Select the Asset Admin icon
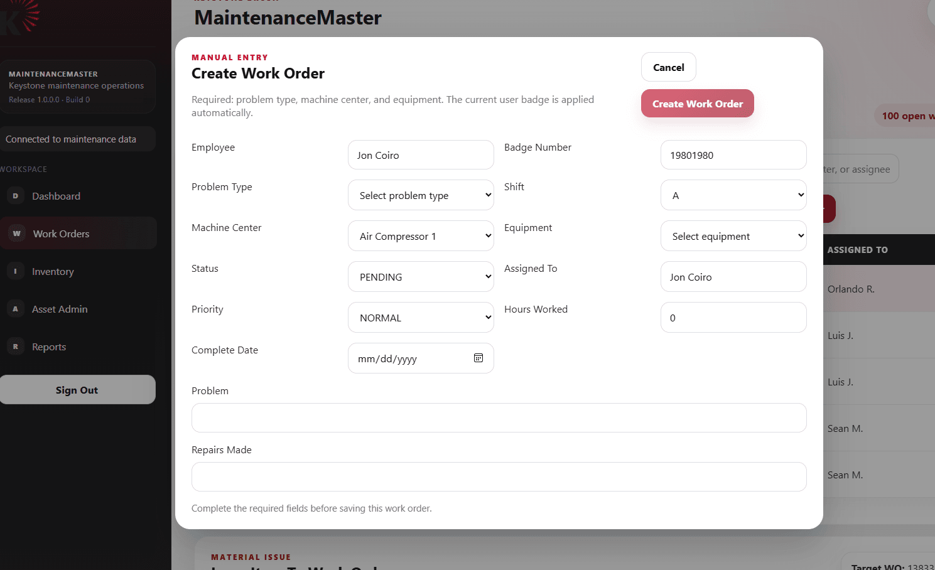The image size is (935, 570). [x=15, y=308]
